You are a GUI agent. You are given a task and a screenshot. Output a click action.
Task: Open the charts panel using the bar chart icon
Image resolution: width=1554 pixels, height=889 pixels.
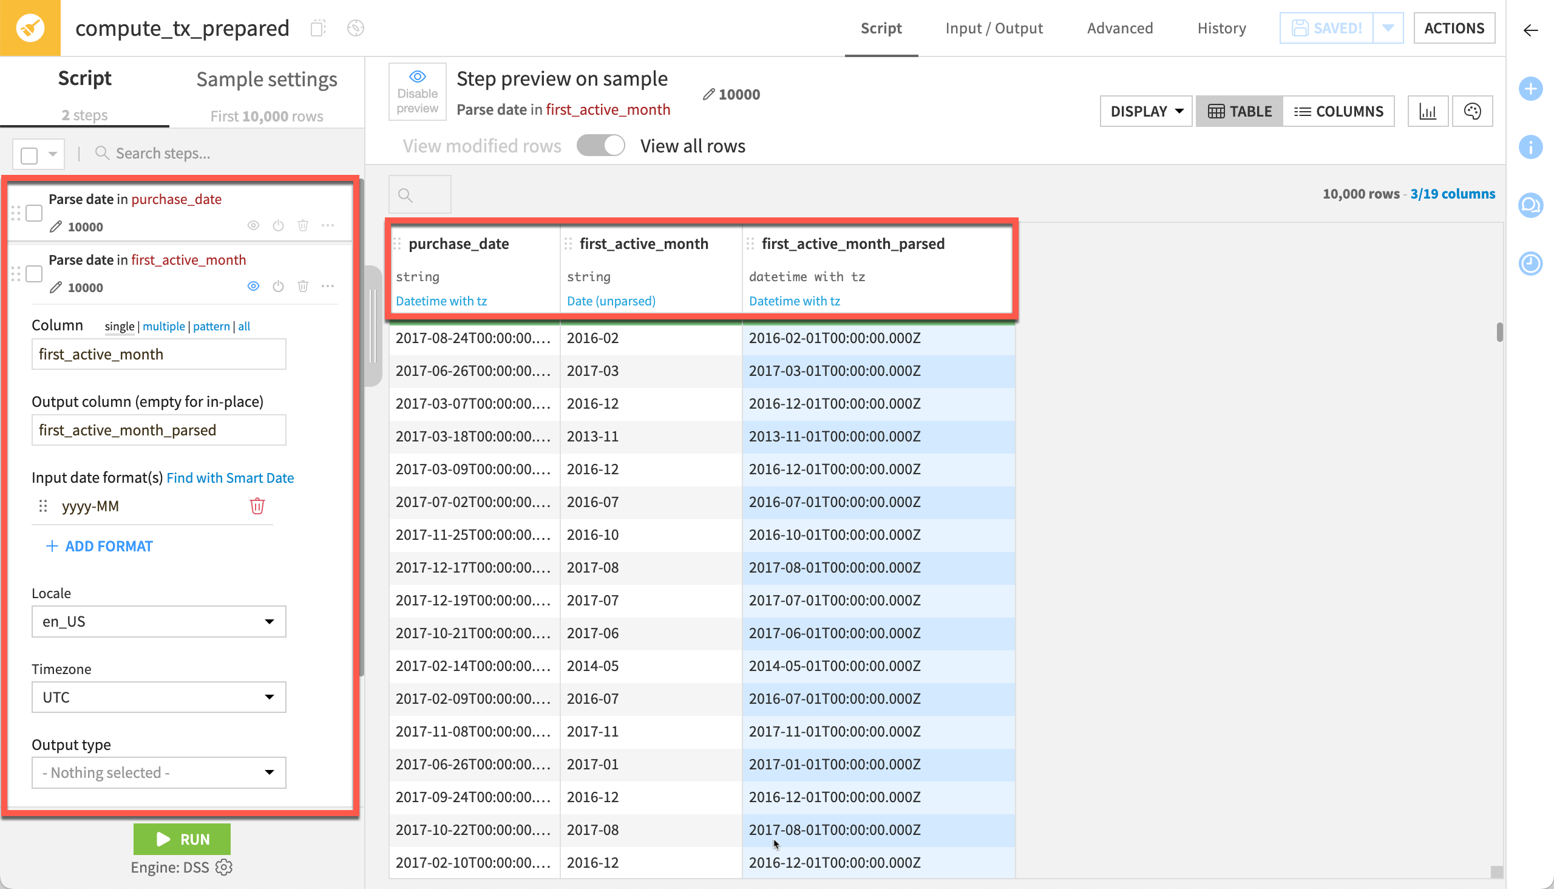click(1428, 111)
